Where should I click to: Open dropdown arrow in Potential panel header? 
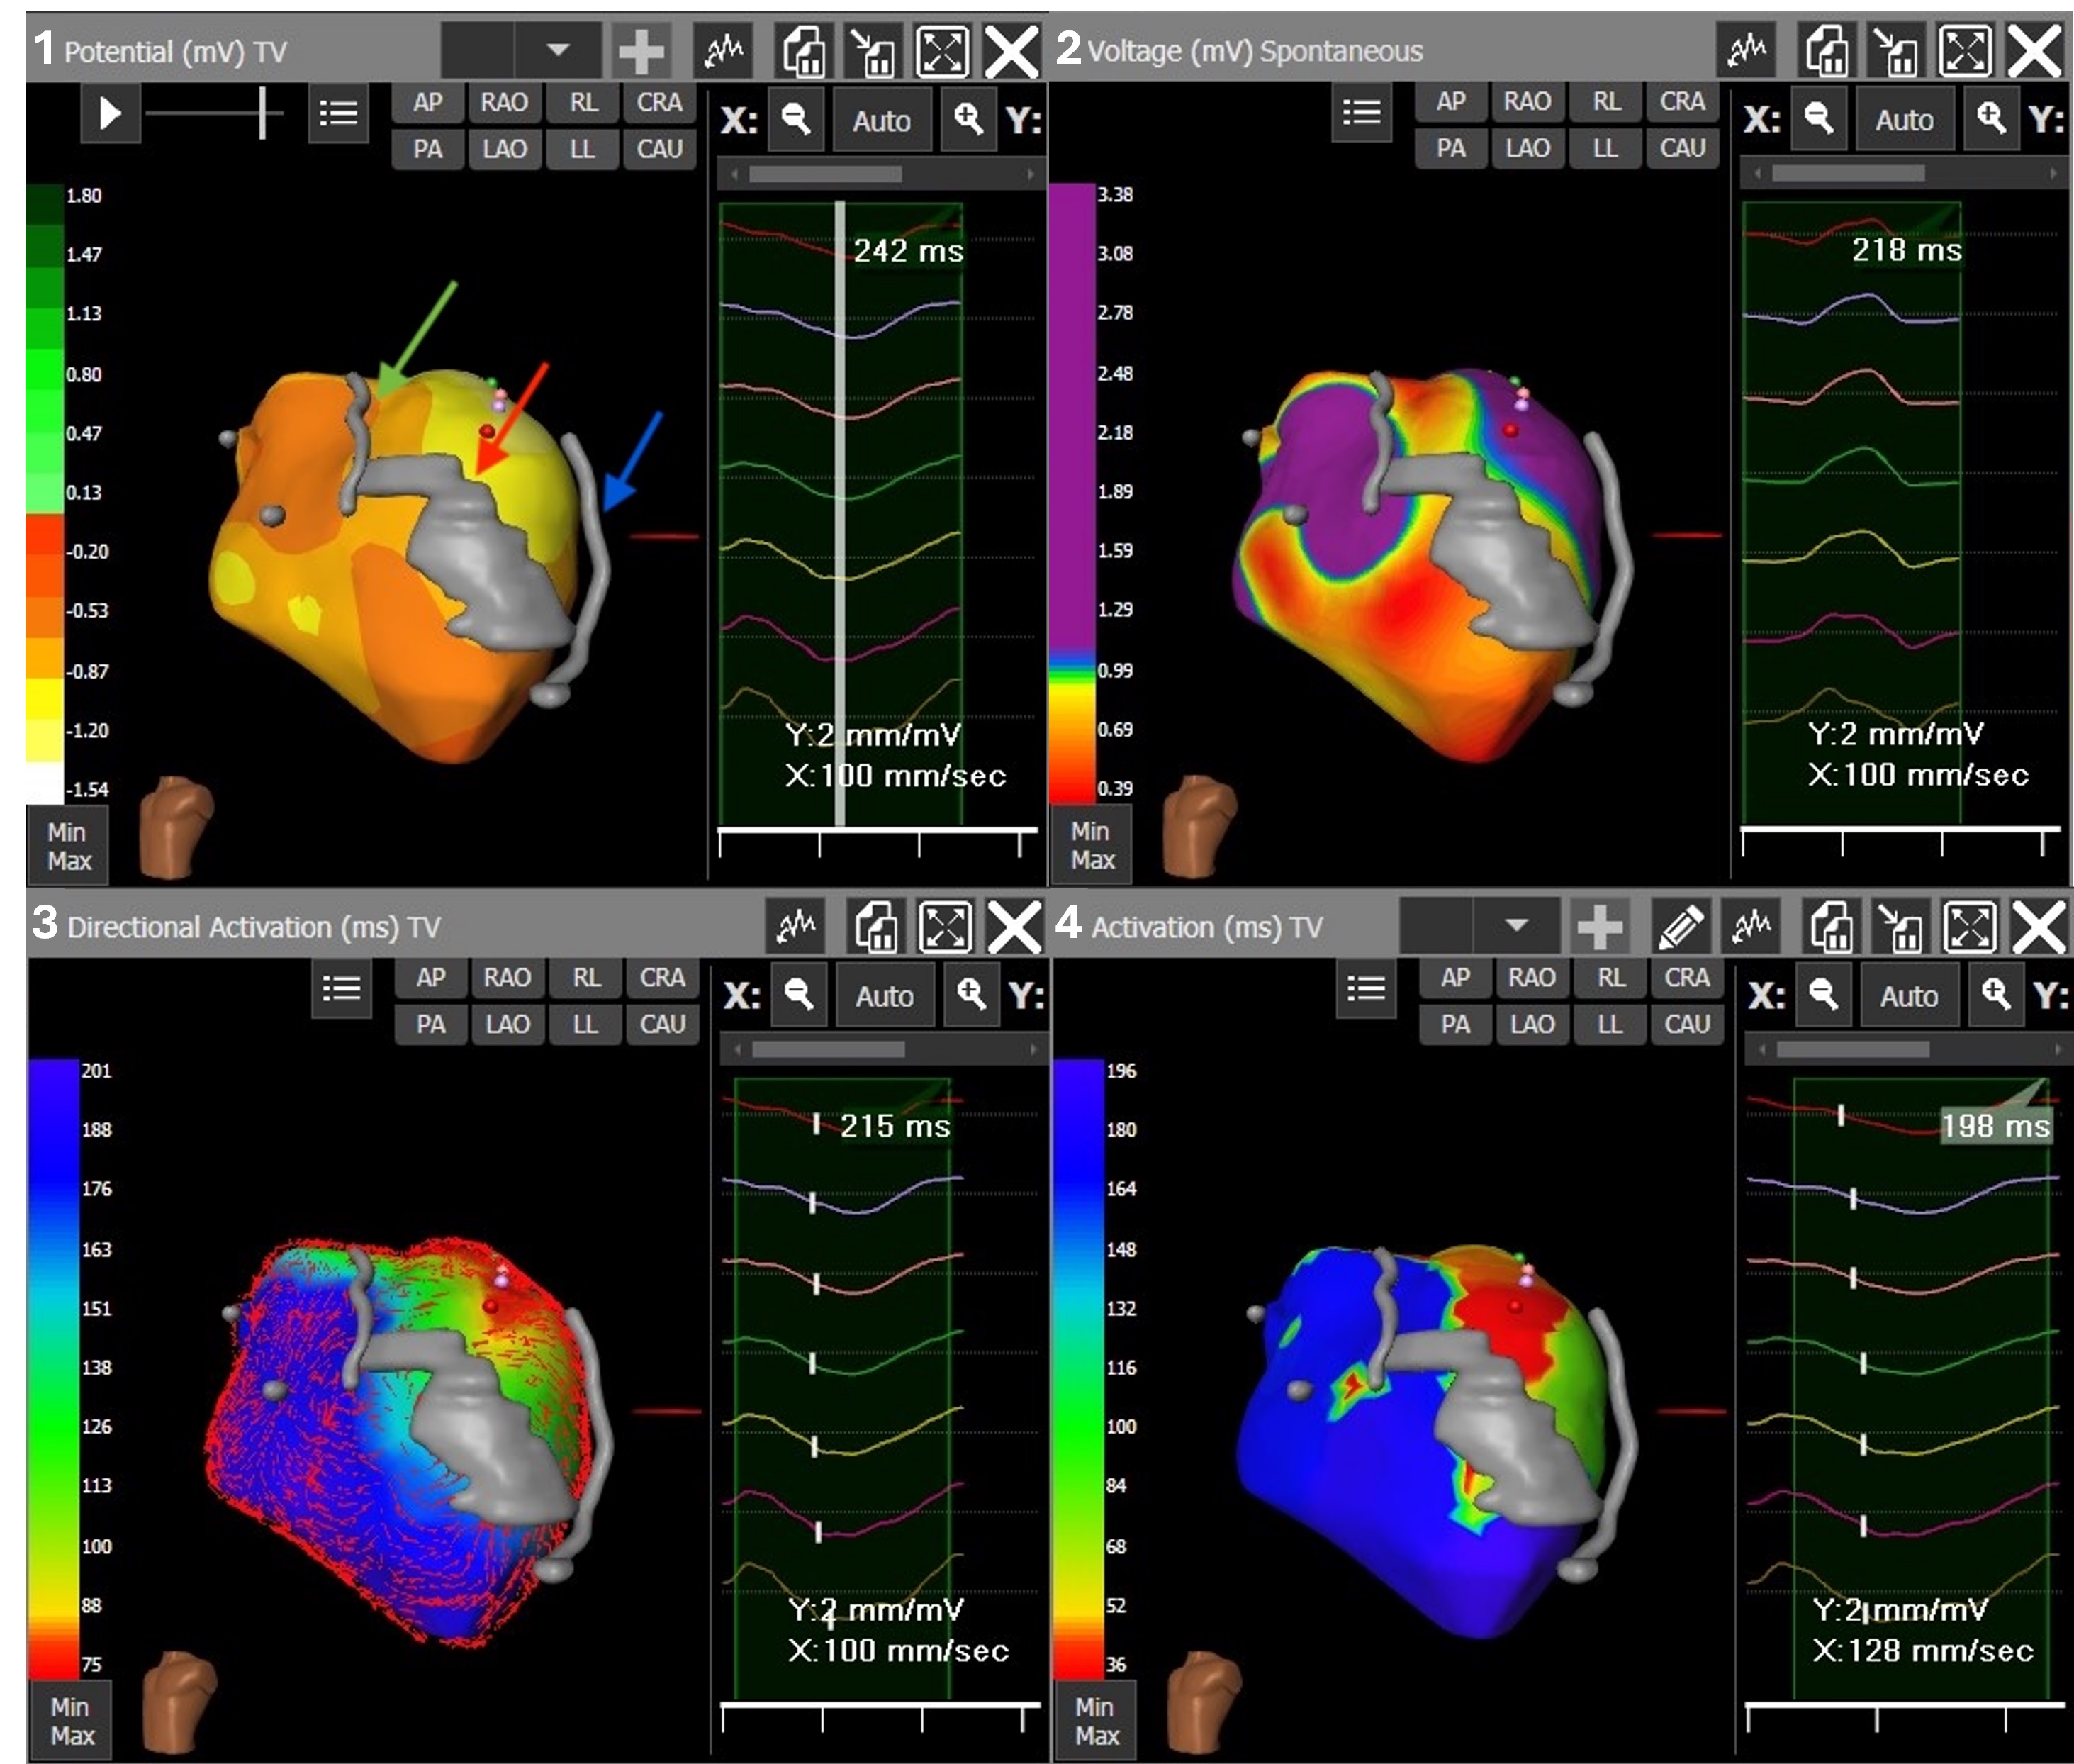coord(558,49)
